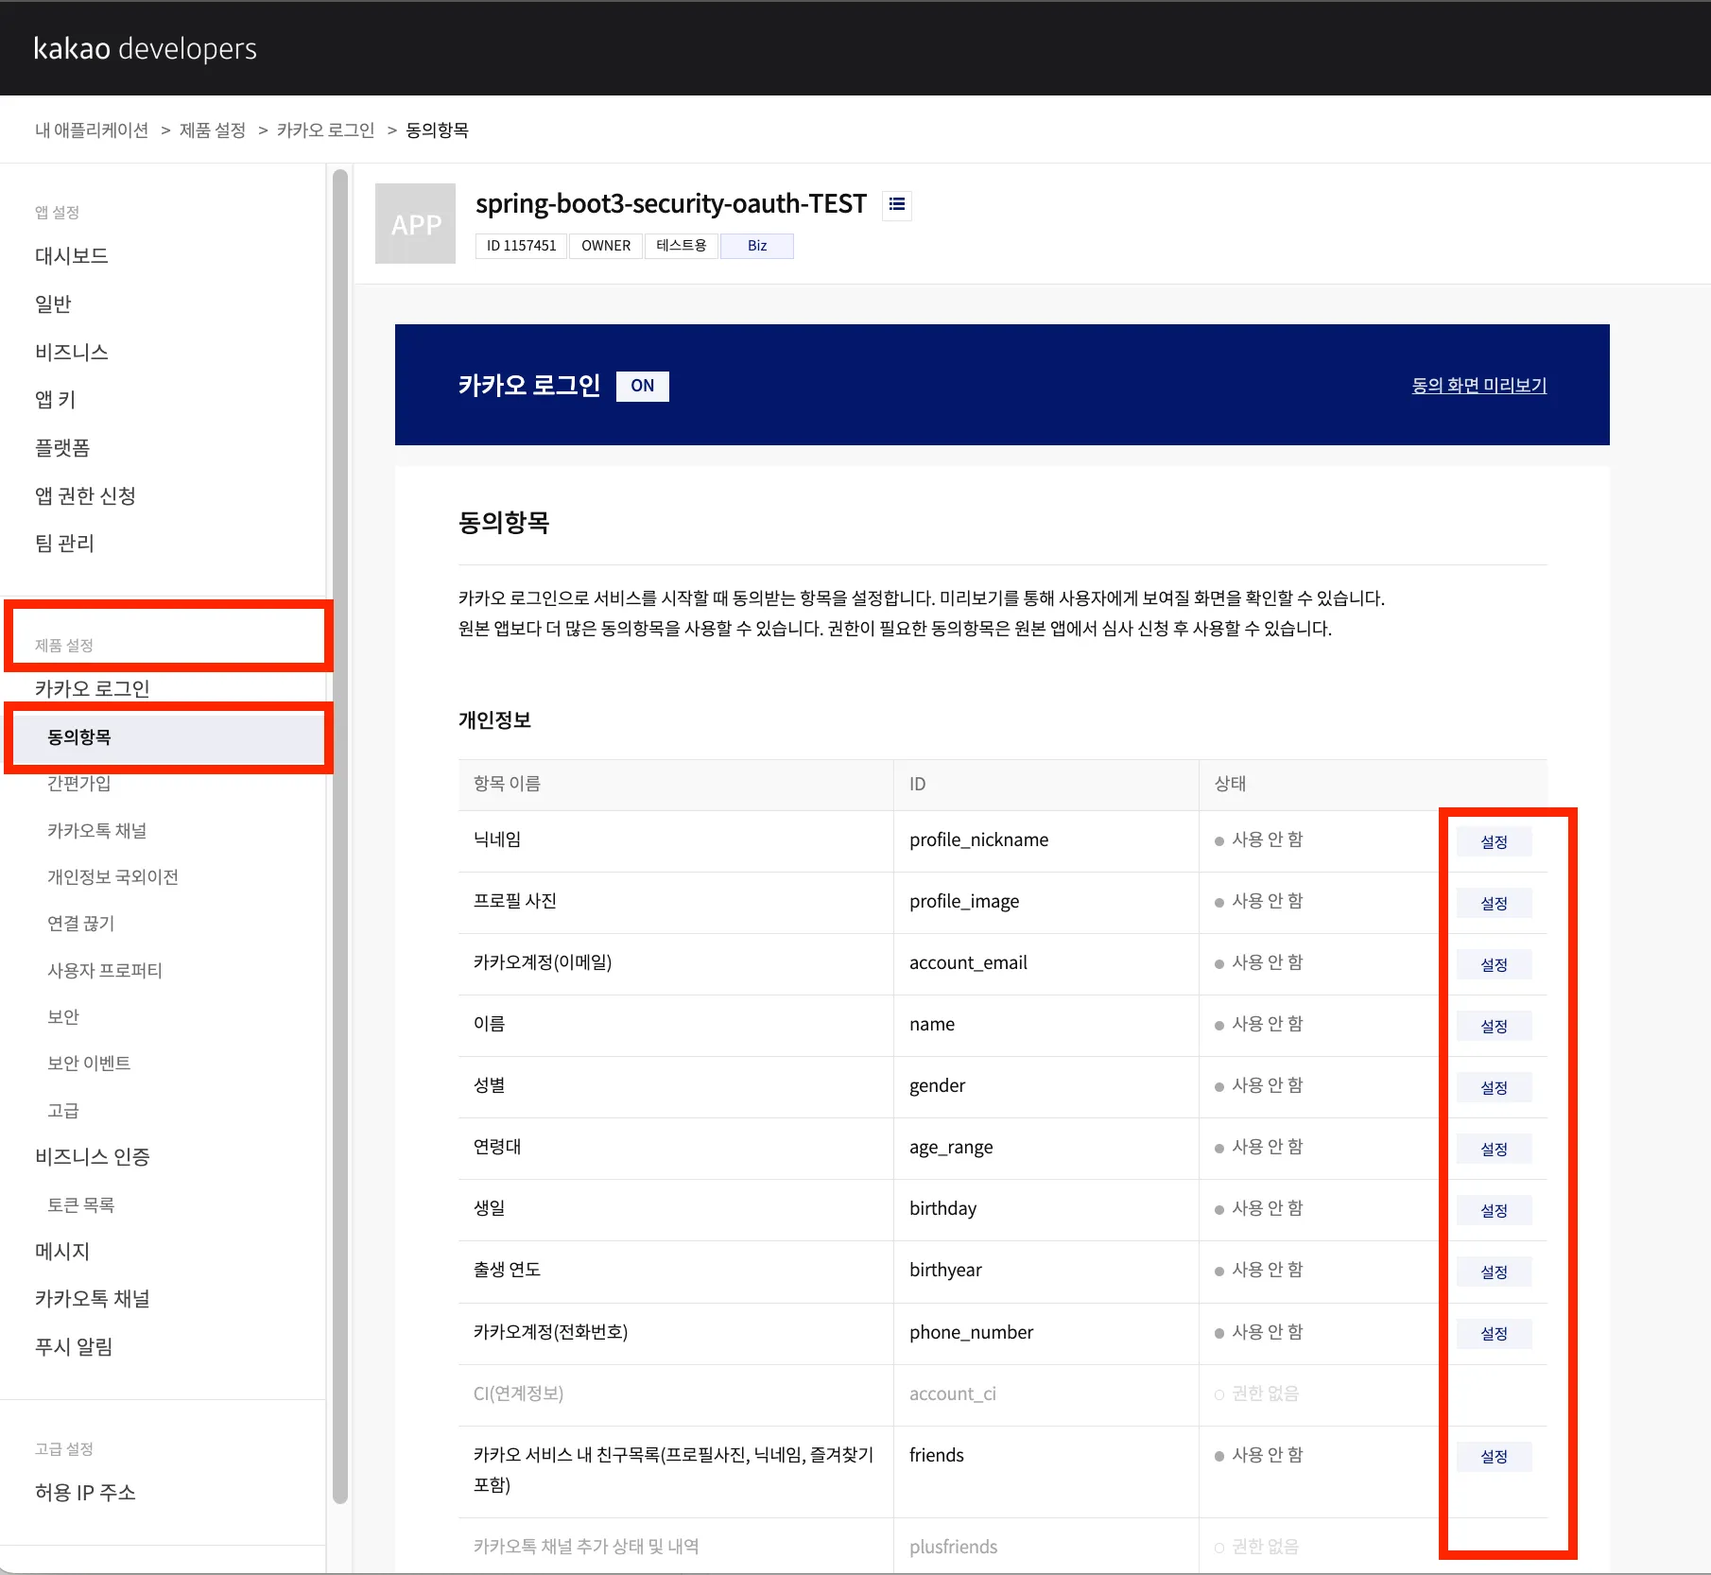Screen dimensions: 1711x1575
Task: Click the app title spring-boot3-security-oauth-TEST
Action: click(671, 203)
